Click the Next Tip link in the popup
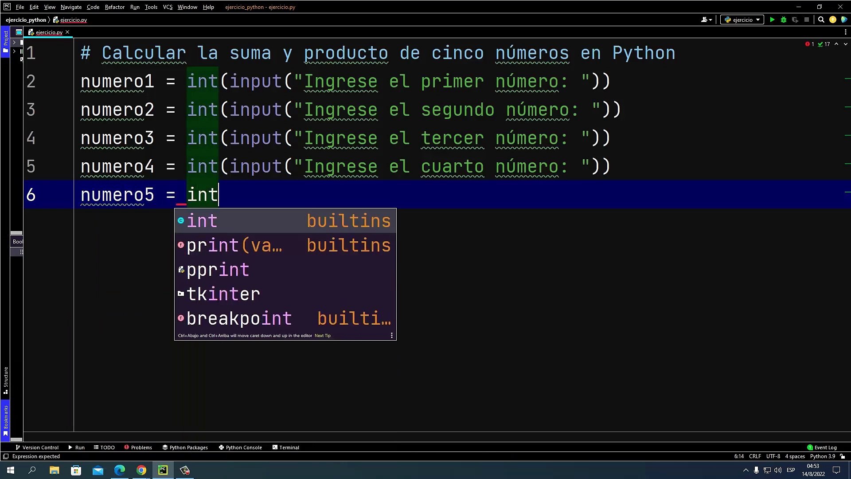This screenshot has width=851, height=479. (x=322, y=336)
